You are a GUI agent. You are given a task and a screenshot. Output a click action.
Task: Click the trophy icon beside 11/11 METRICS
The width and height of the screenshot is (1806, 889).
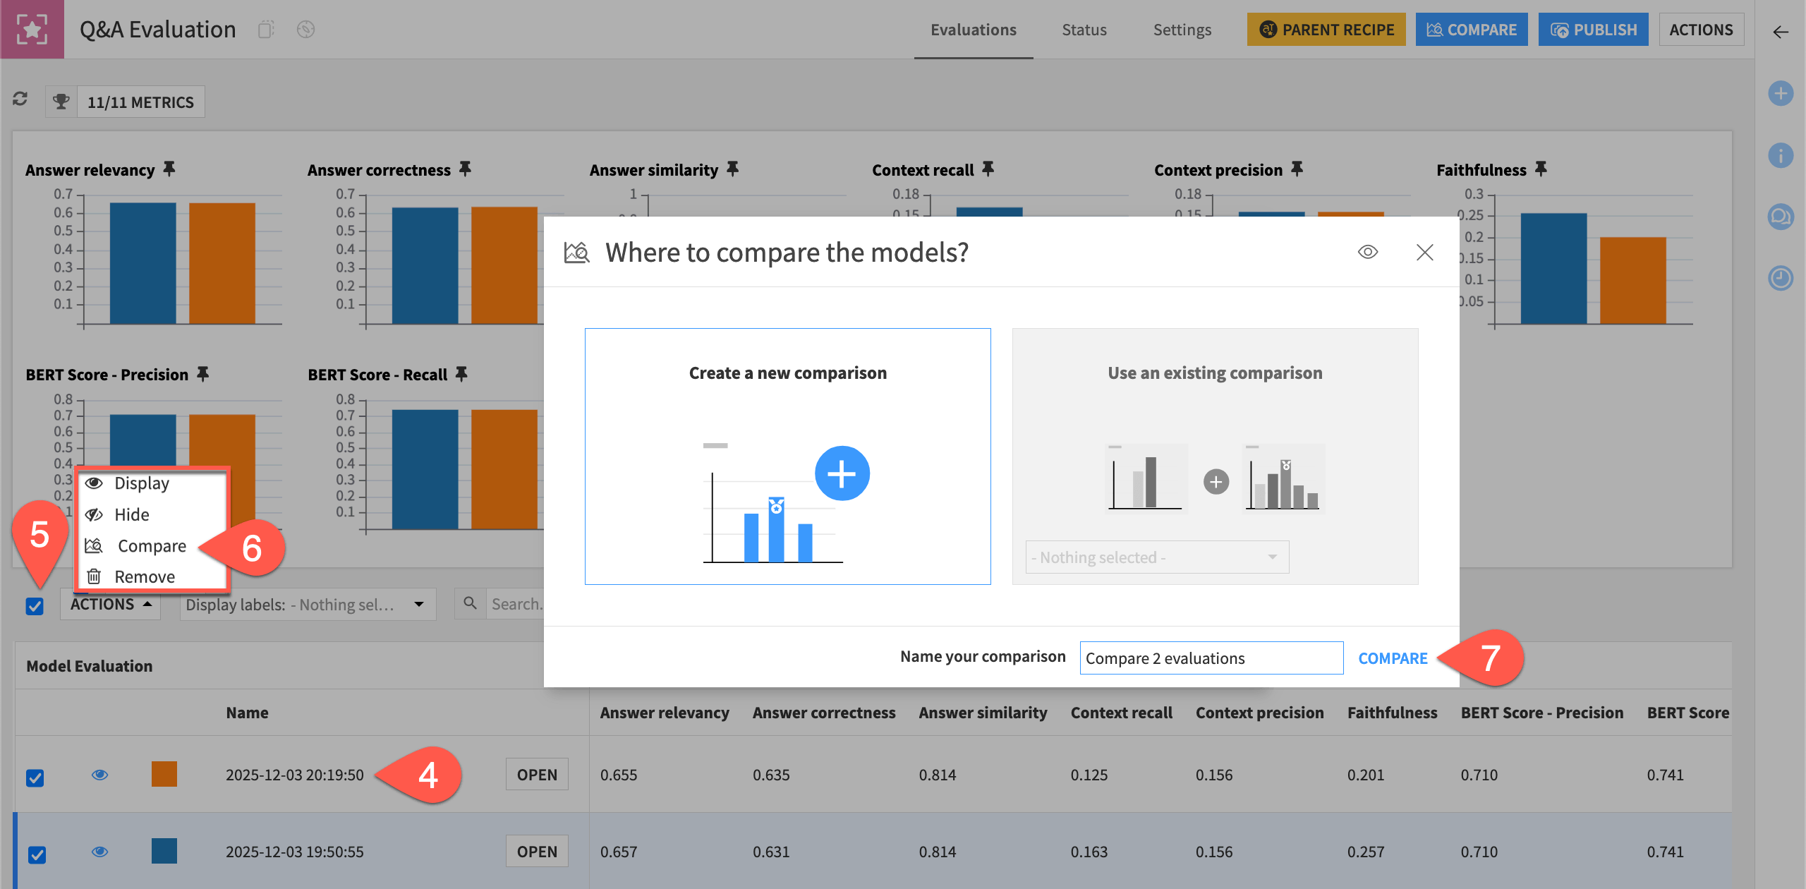(x=61, y=101)
